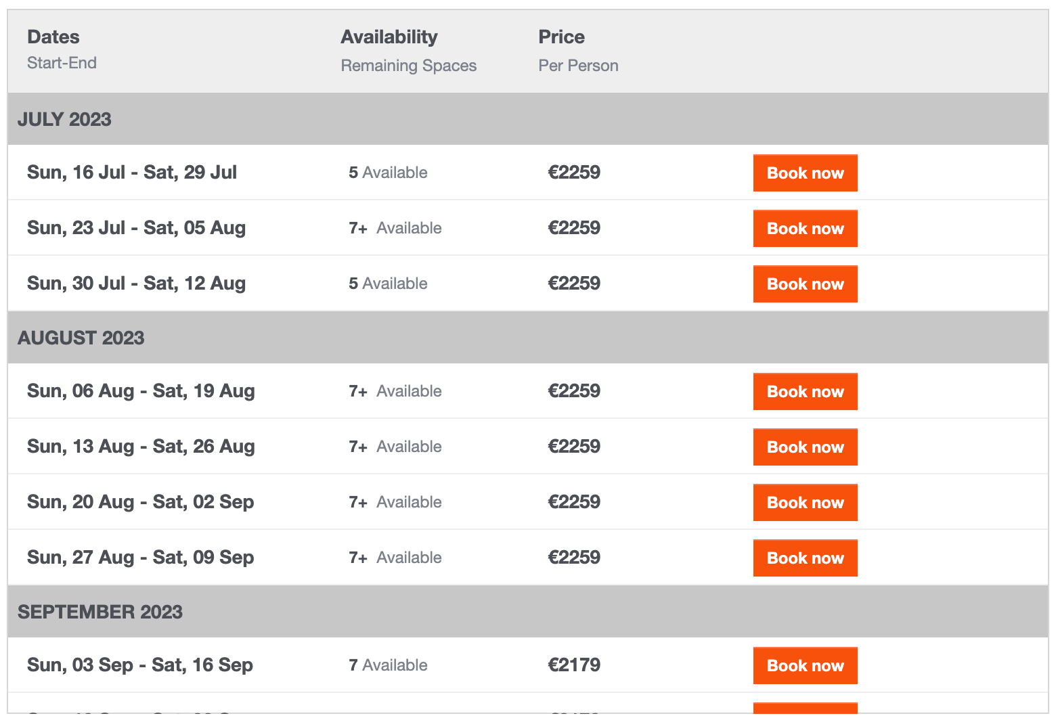1056x720 pixels.
Task: Click the 7 Available label for 03 Sep
Action: click(x=388, y=665)
